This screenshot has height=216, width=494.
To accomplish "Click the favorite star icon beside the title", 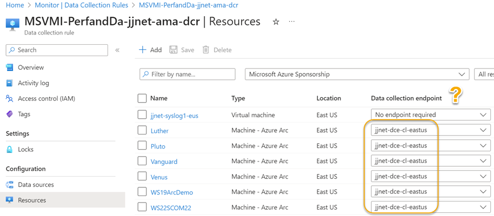I will pos(276,22).
